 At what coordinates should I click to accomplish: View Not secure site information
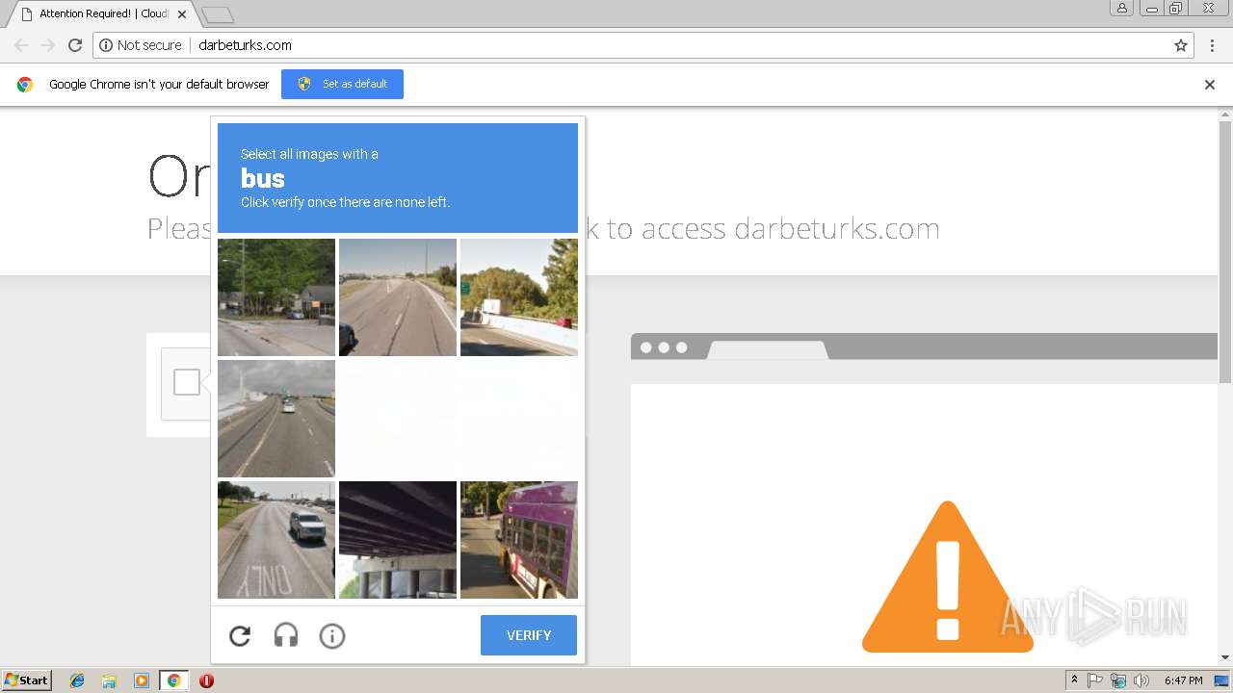click(140, 45)
